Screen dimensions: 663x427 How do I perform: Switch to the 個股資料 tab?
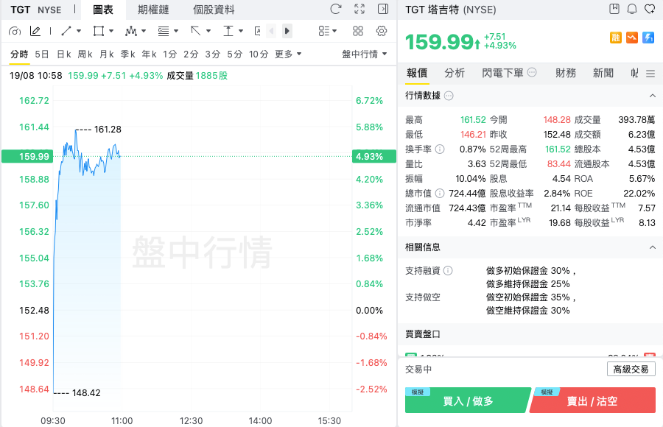[214, 10]
